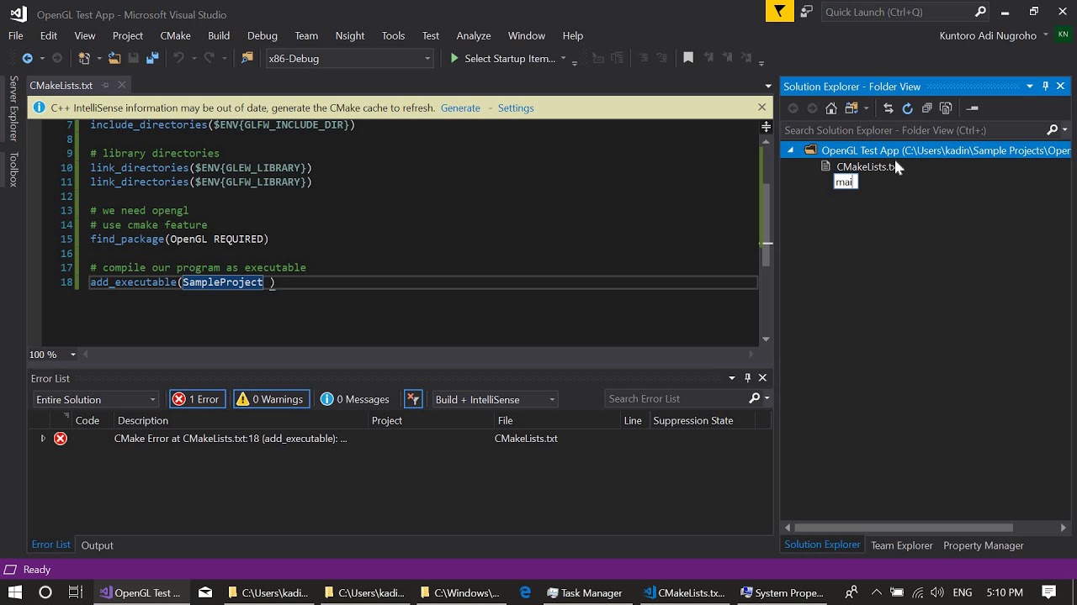Close the IntelliSense info bar
1077x605 pixels.
point(761,108)
